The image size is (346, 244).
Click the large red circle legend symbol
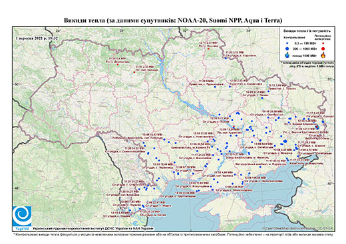(x=323, y=48)
